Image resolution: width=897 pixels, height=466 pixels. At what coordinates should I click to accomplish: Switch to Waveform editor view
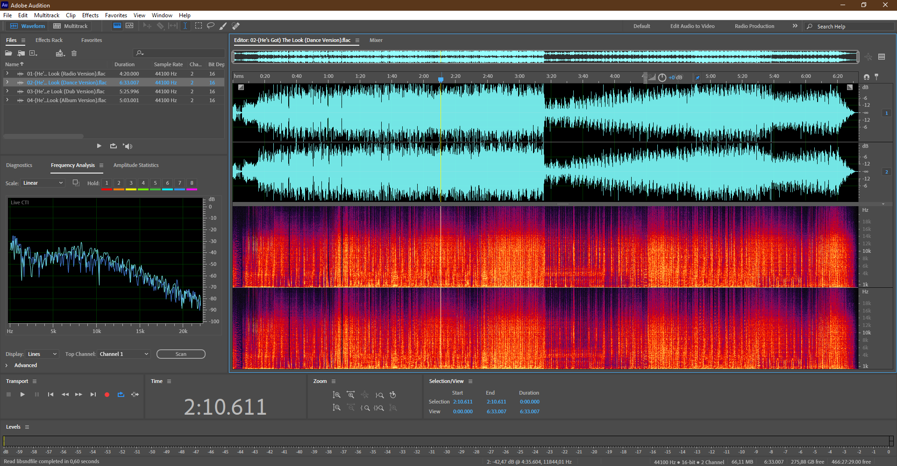click(x=28, y=26)
